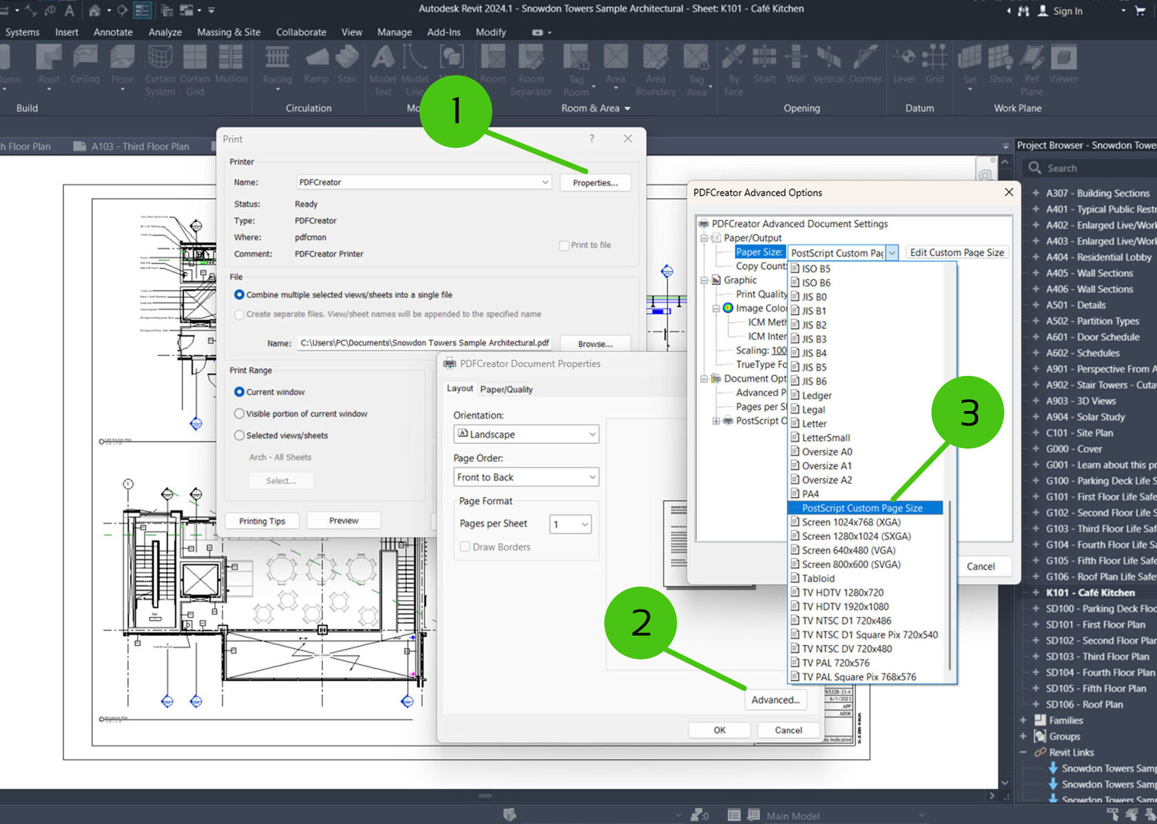Open the Page Order dropdown
Viewport: 1157px width, 824px height.
click(525, 477)
